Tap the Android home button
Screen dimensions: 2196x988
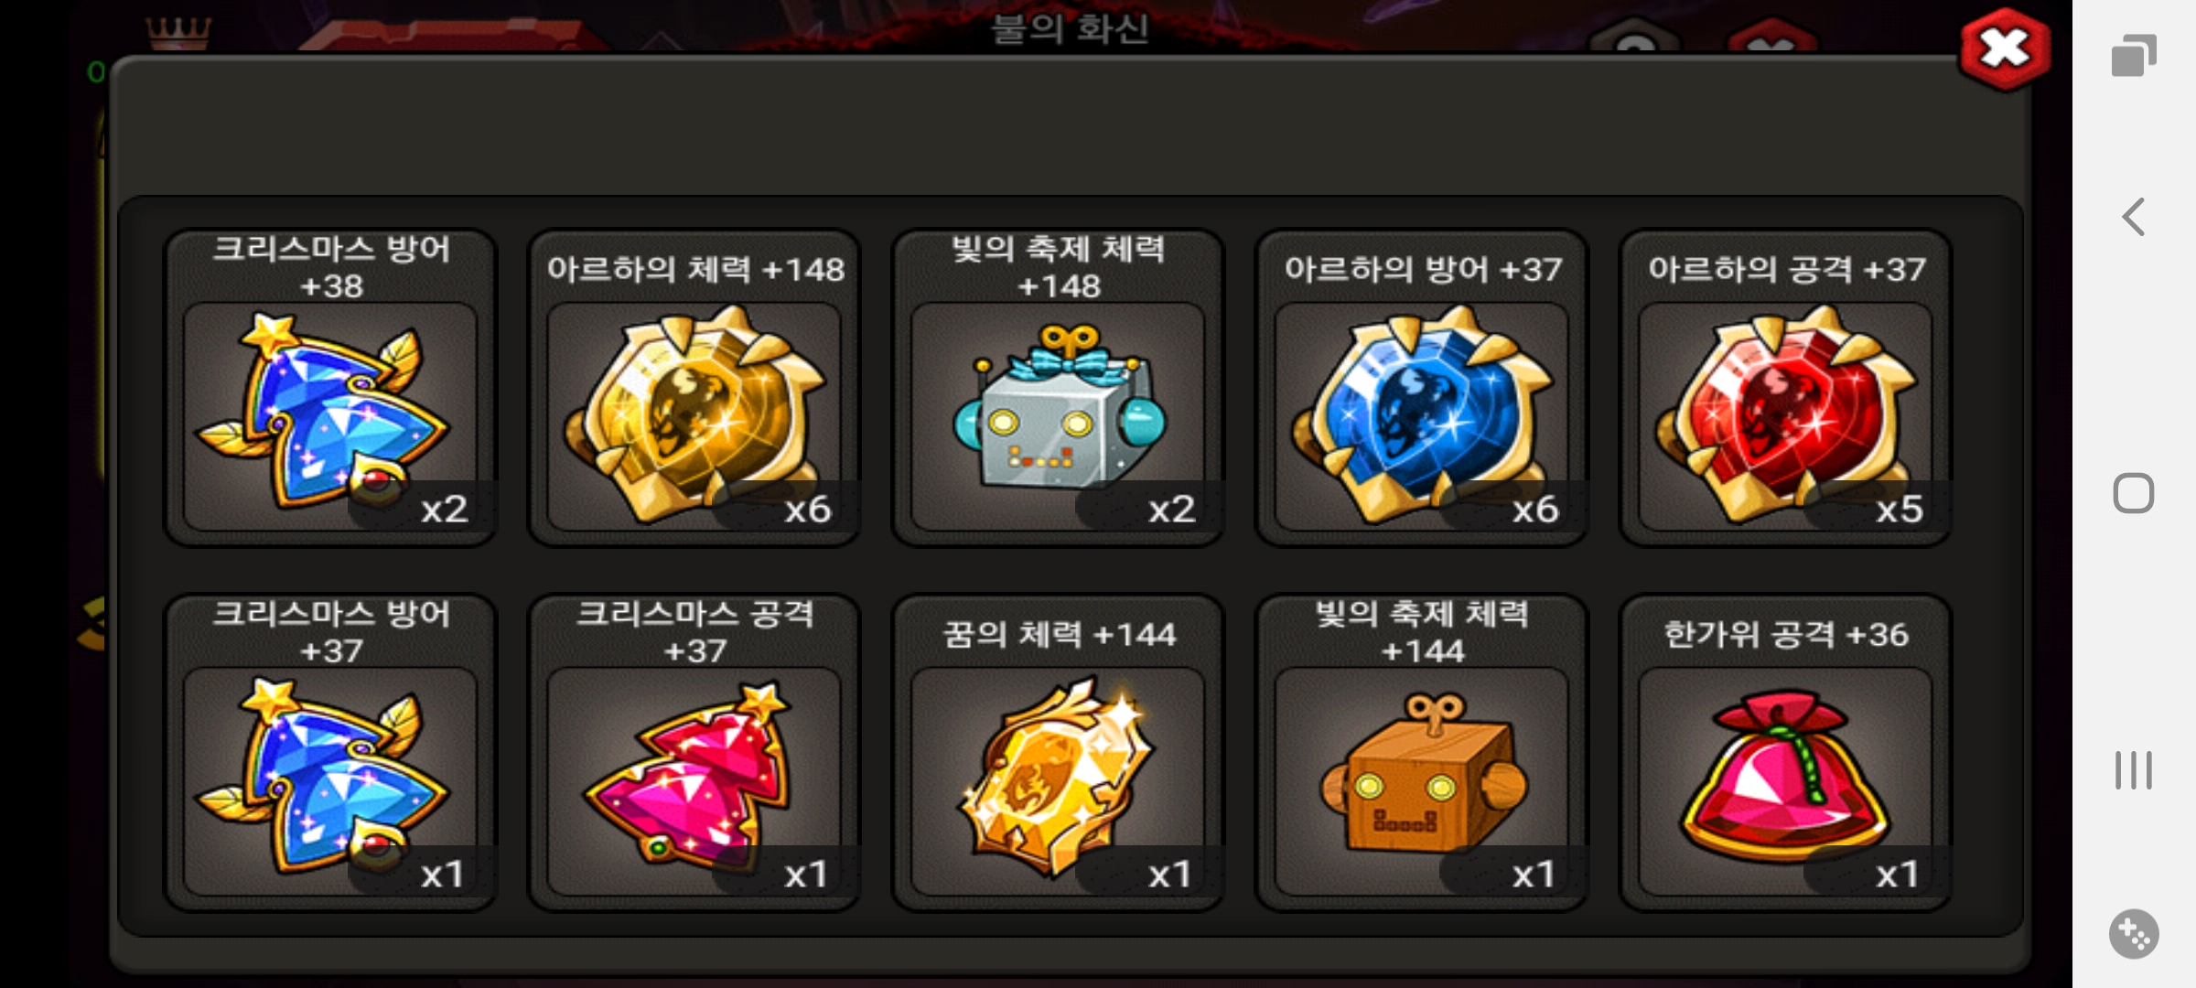click(2134, 494)
